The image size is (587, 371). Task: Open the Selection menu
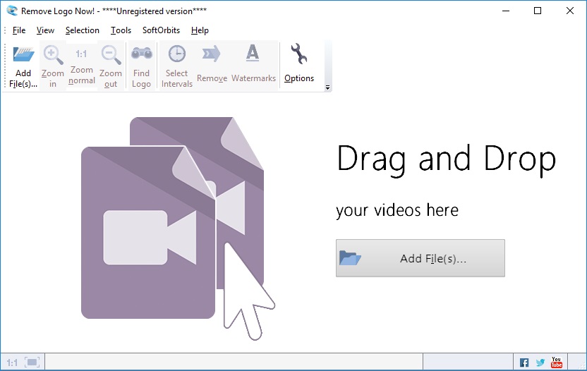pyautogui.click(x=83, y=30)
